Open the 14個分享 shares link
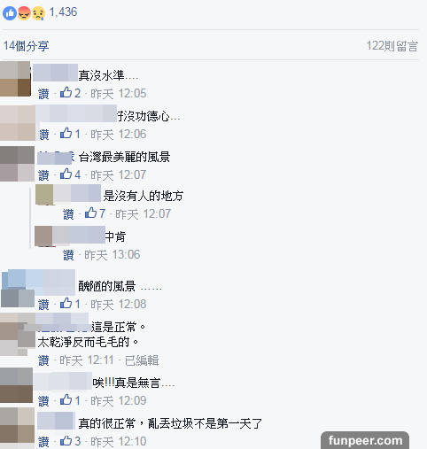This screenshot has height=449, width=427. pos(26,46)
